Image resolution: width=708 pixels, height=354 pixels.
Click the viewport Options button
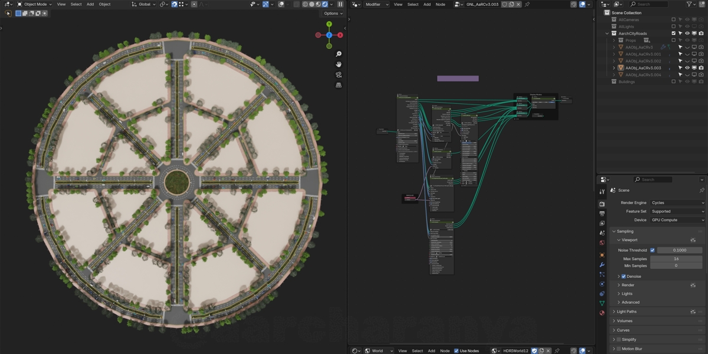(x=333, y=13)
